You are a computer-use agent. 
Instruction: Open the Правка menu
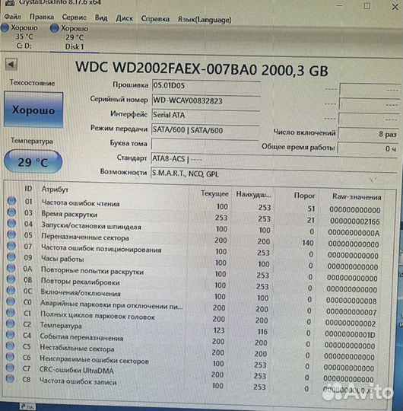pyautogui.click(x=42, y=17)
